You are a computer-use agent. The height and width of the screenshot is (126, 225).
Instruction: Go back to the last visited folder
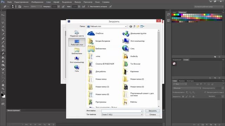[130, 27]
